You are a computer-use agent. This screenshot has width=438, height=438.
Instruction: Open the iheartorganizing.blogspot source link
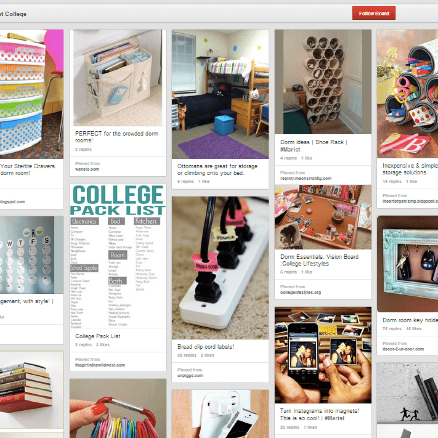pos(410,201)
